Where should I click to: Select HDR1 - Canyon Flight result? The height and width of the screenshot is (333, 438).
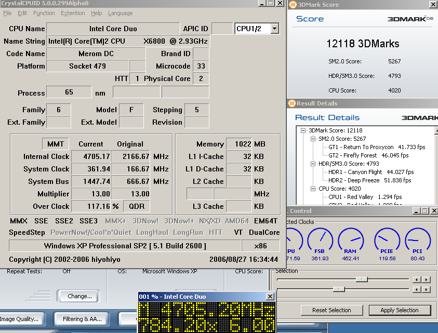(371, 172)
